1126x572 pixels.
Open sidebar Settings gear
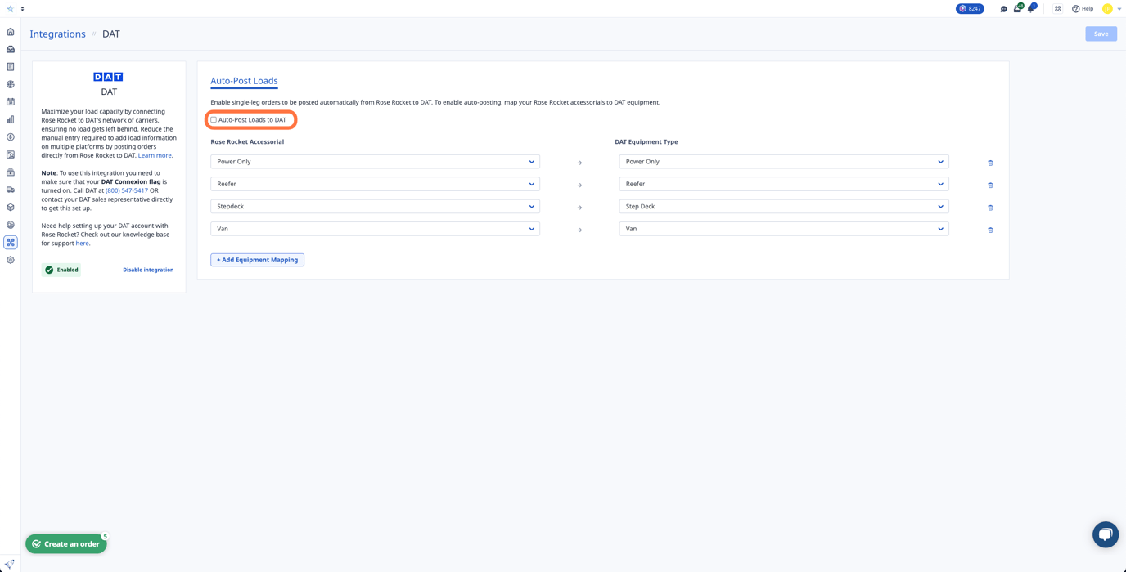tap(10, 260)
